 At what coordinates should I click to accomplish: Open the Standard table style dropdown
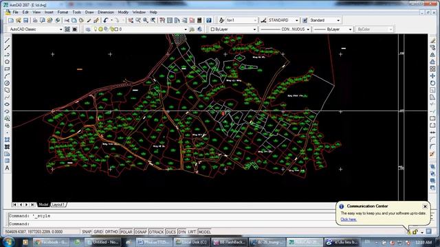(x=338, y=20)
